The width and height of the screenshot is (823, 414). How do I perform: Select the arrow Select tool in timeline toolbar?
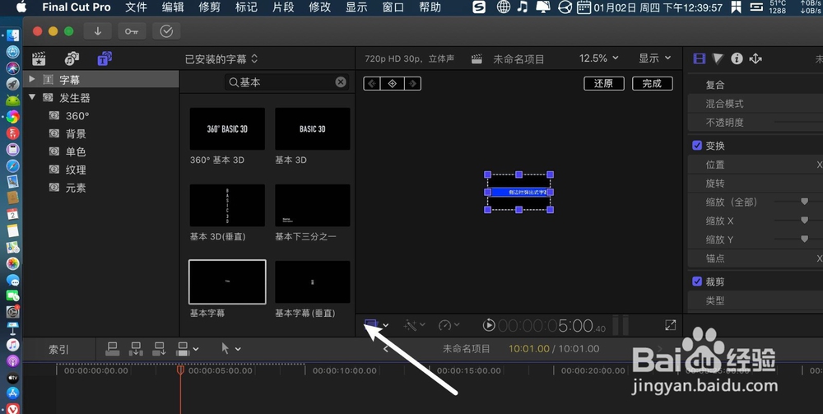[x=226, y=348]
